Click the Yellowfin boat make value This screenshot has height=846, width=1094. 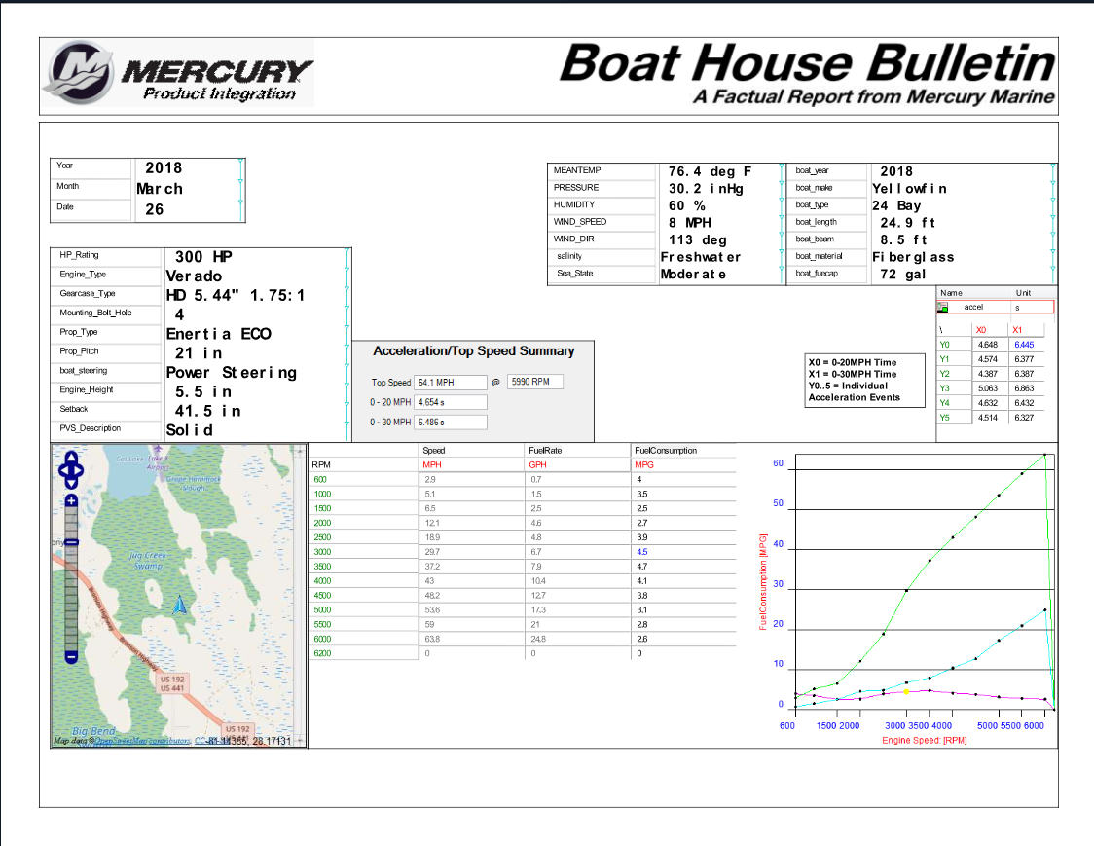click(x=909, y=189)
